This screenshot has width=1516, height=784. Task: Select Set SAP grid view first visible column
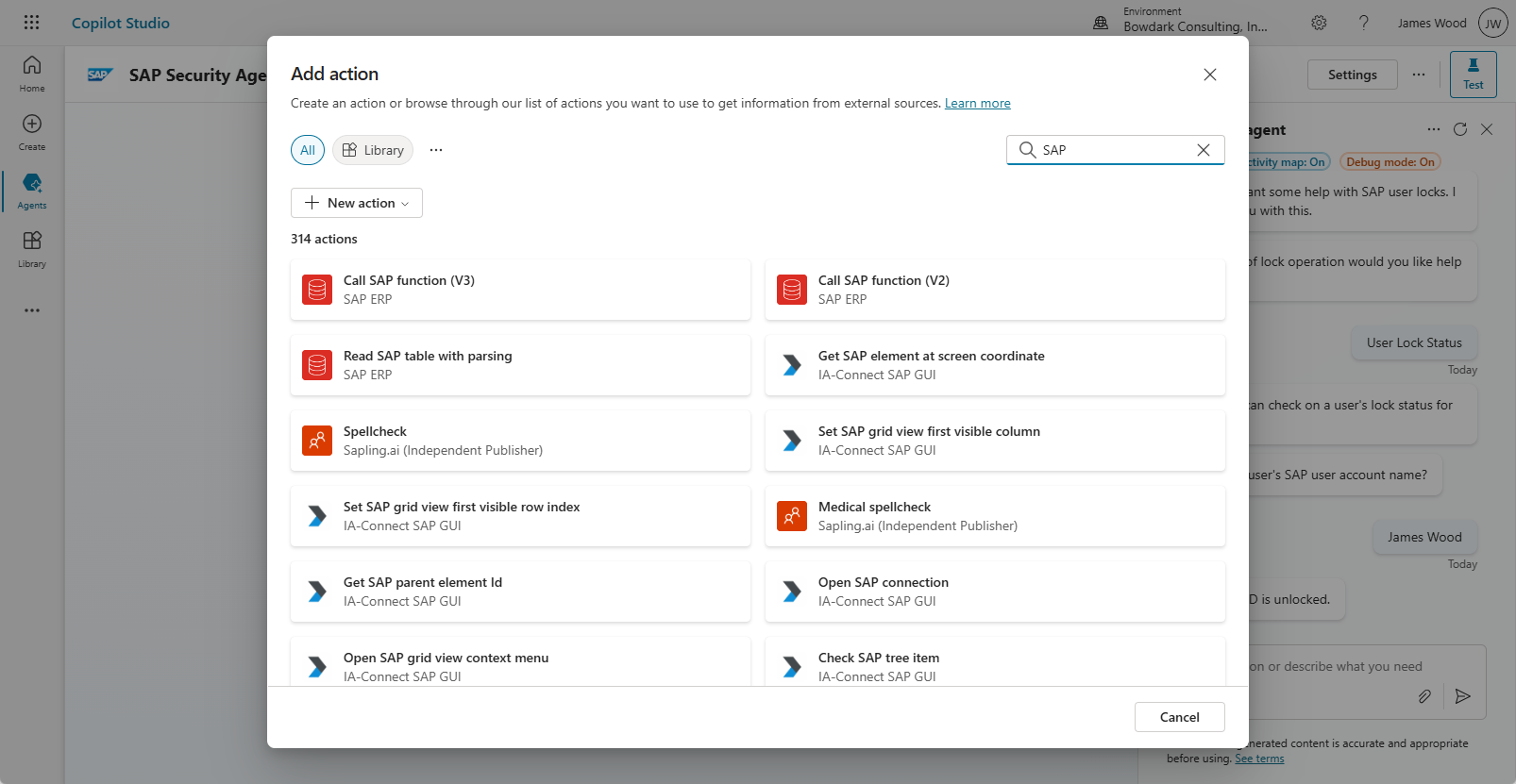[995, 441]
